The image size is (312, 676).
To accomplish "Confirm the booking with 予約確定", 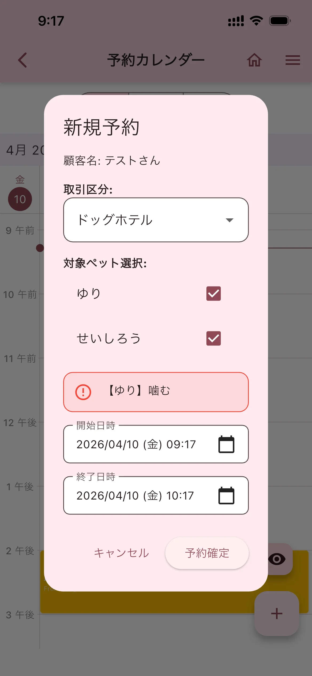I will [207, 553].
